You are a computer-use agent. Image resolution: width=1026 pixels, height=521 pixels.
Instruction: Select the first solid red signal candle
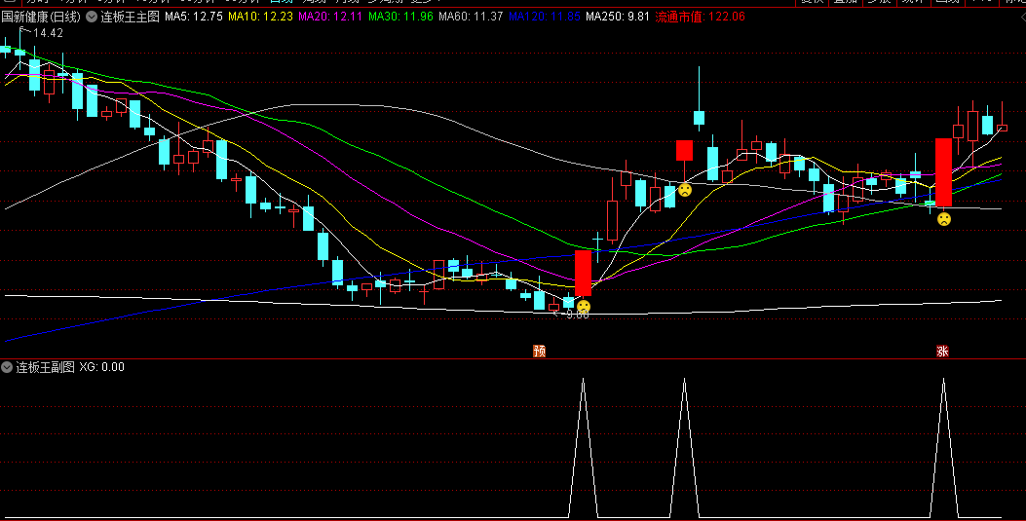[583, 273]
